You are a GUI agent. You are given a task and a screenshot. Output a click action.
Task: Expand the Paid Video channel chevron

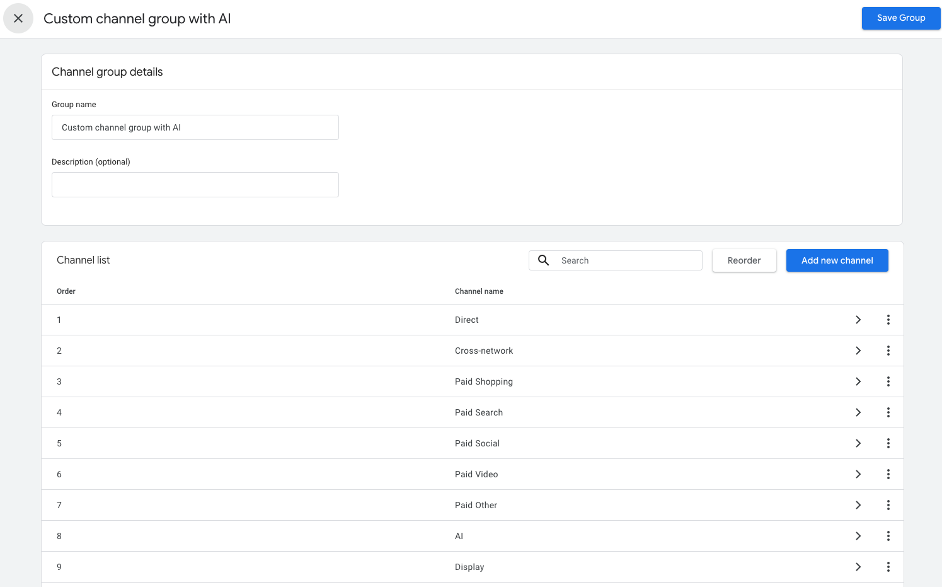pyautogui.click(x=858, y=474)
